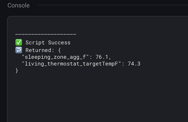This screenshot has height=122, width=188.
Task: Click the dashed separator line in console
Action: coord(46,35)
